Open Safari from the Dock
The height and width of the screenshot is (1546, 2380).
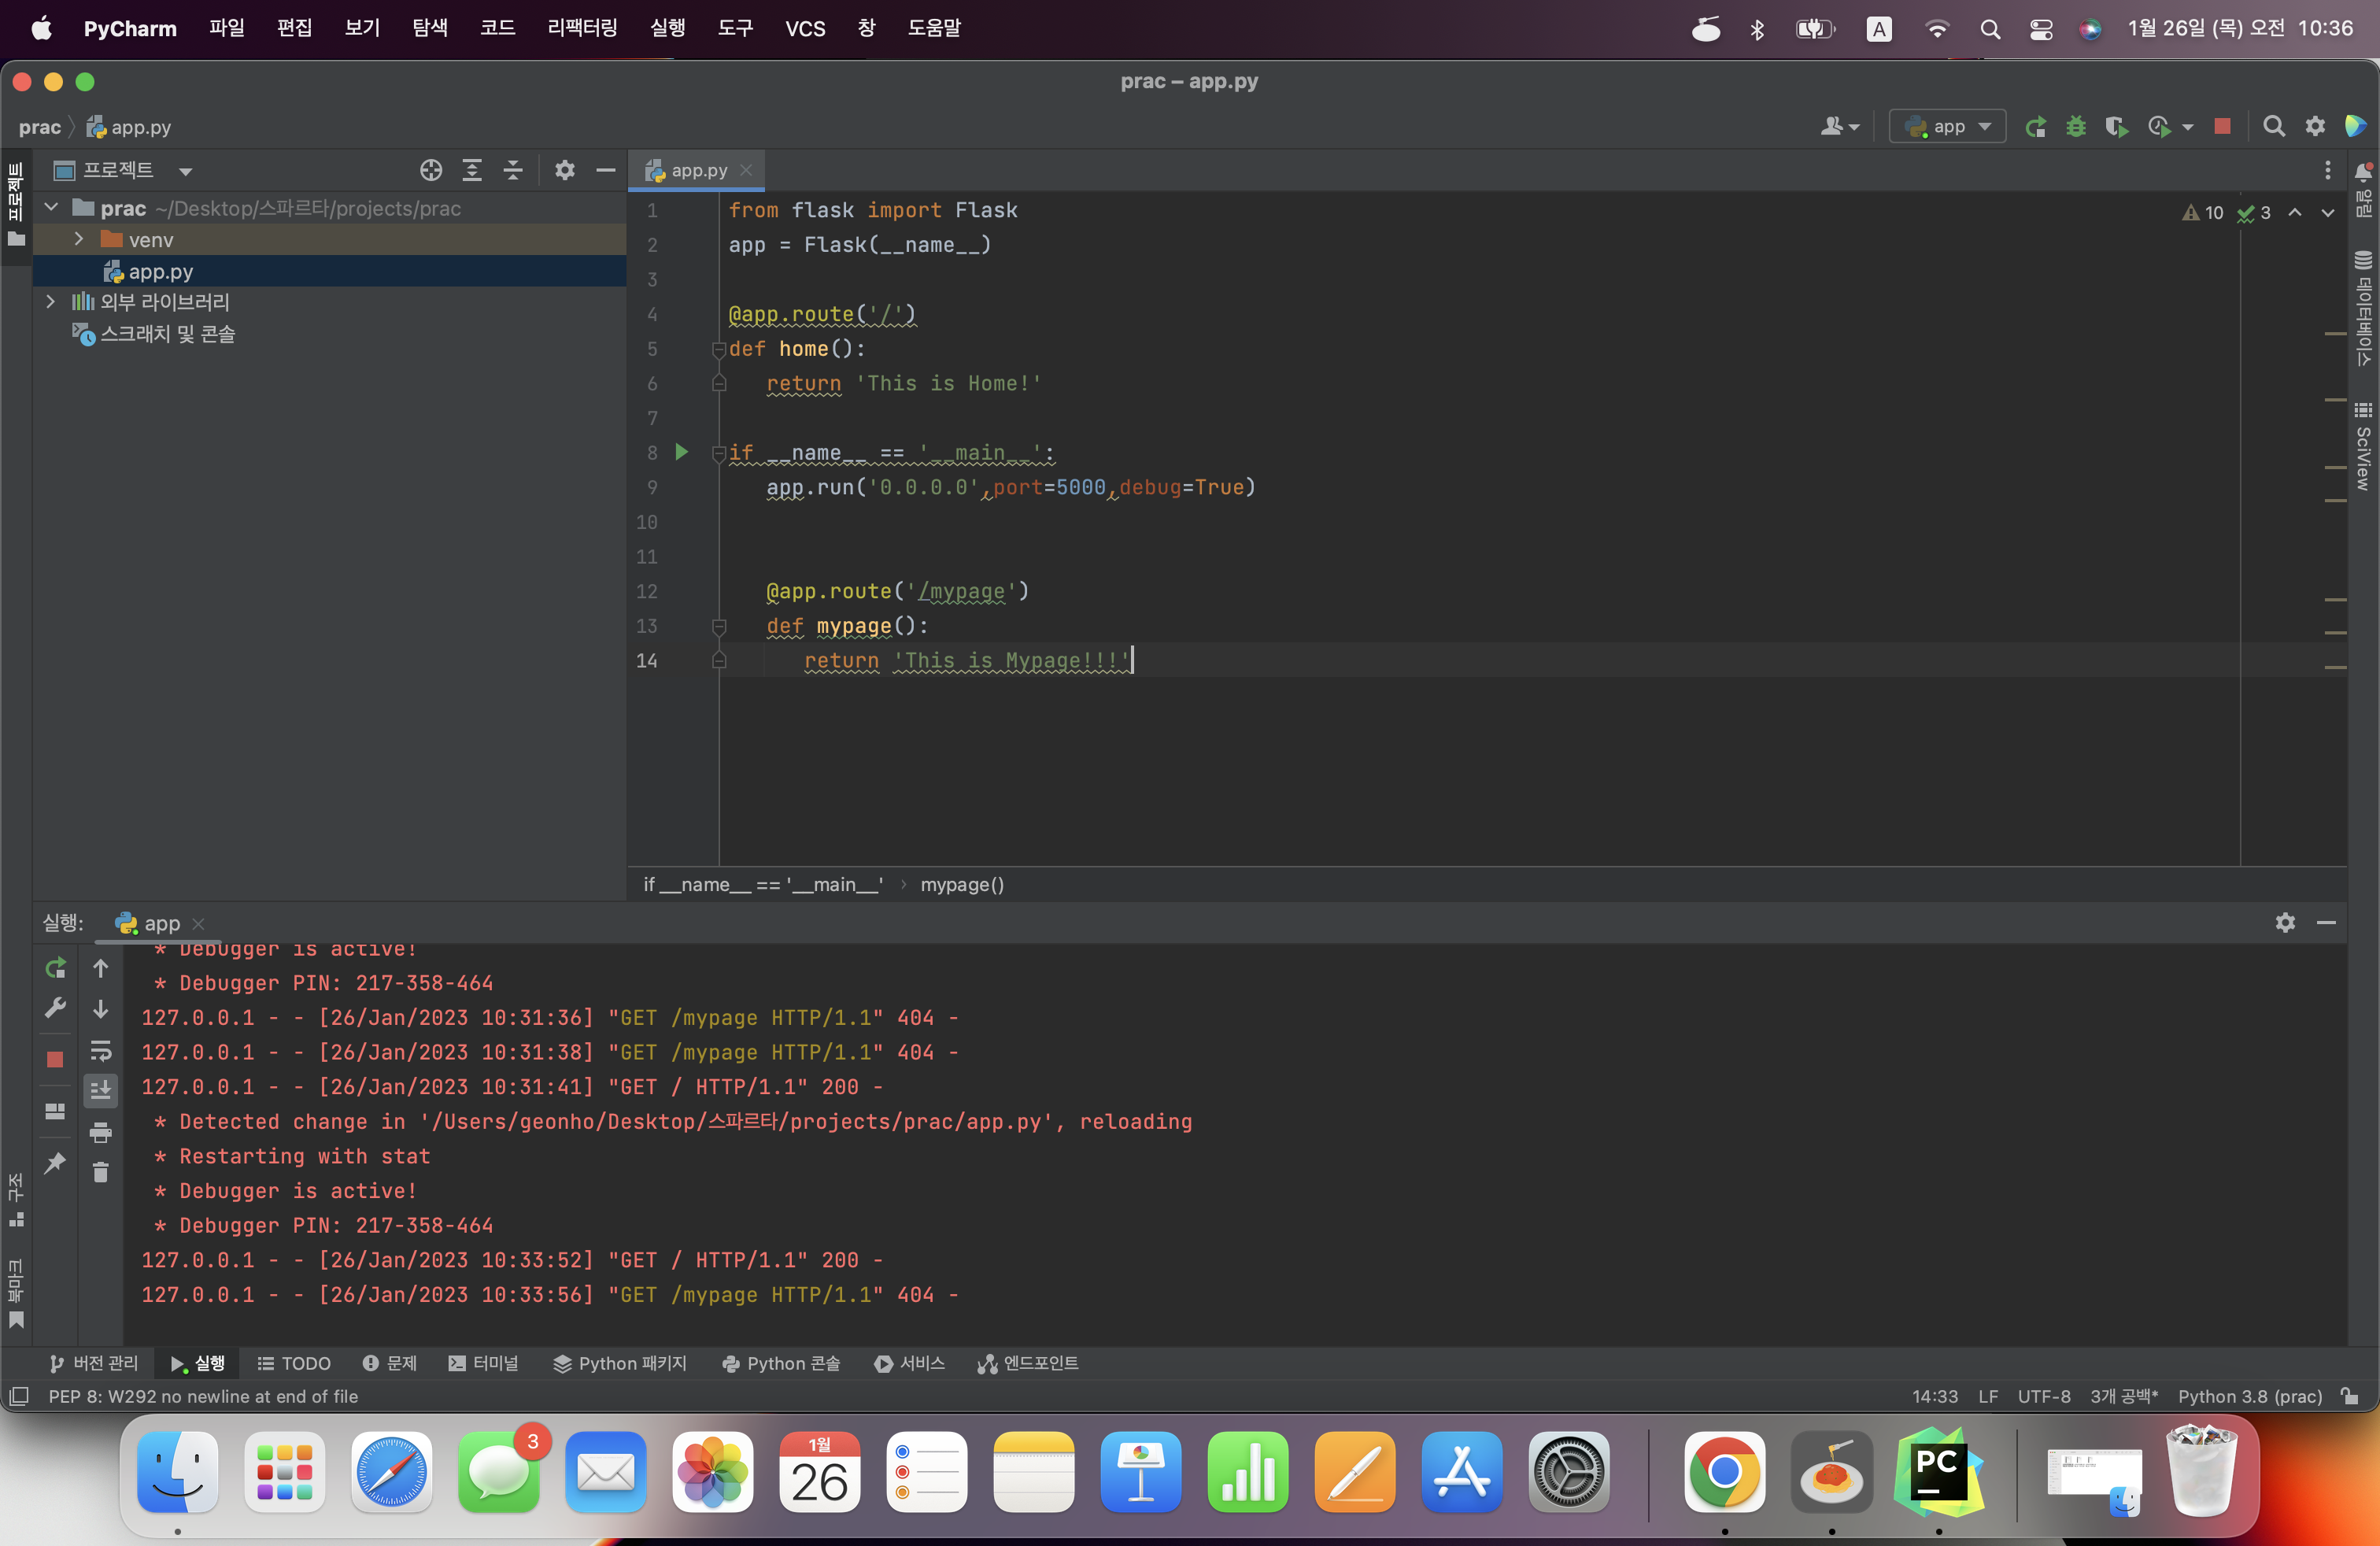pyautogui.click(x=392, y=1472)
